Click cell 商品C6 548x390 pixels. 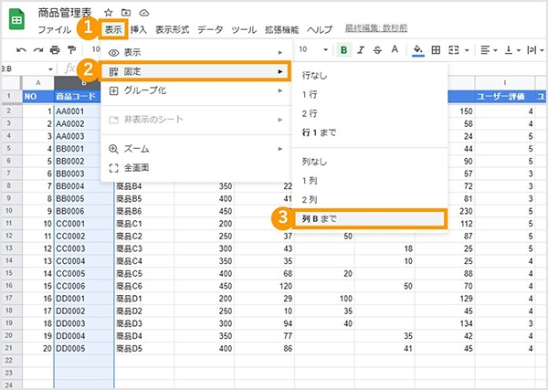point(144,286)
